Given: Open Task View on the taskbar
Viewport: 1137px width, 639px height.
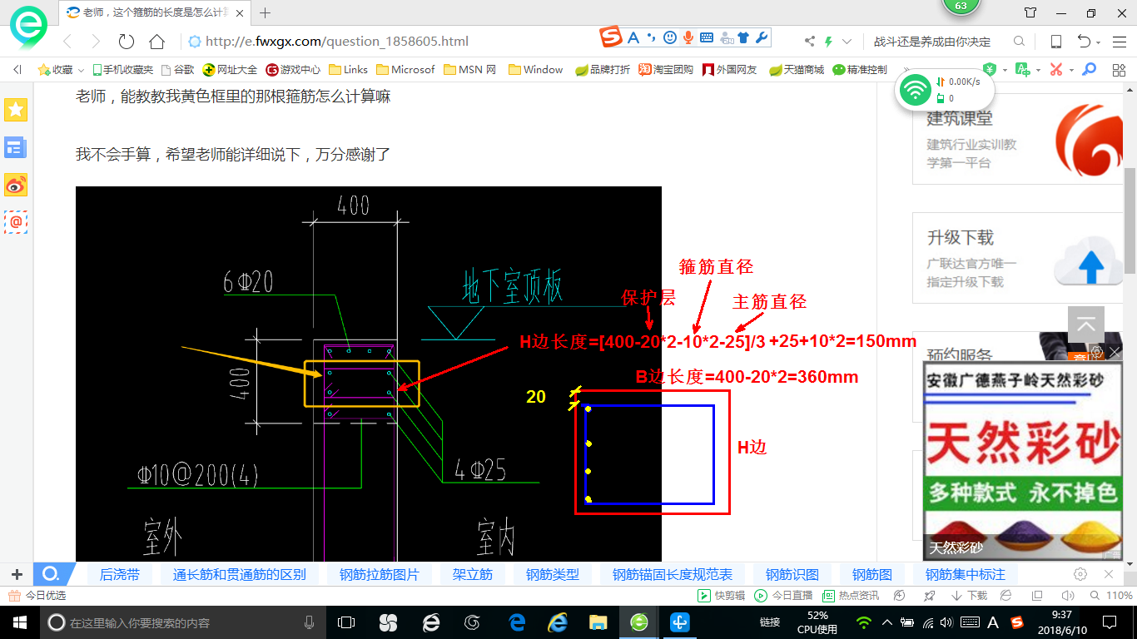Looking at the screenshot, I should (345, 622).
